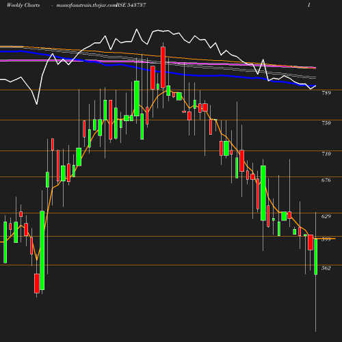This screenshot has height=342, width=342.
Task: Click the last green candle with long lower wick
Action: 316,256
